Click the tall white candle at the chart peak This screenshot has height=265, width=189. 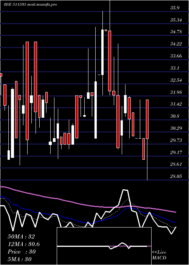102,52
